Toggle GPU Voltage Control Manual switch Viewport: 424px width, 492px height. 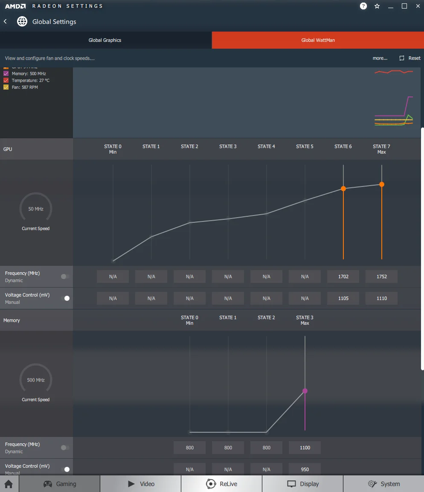65,298
